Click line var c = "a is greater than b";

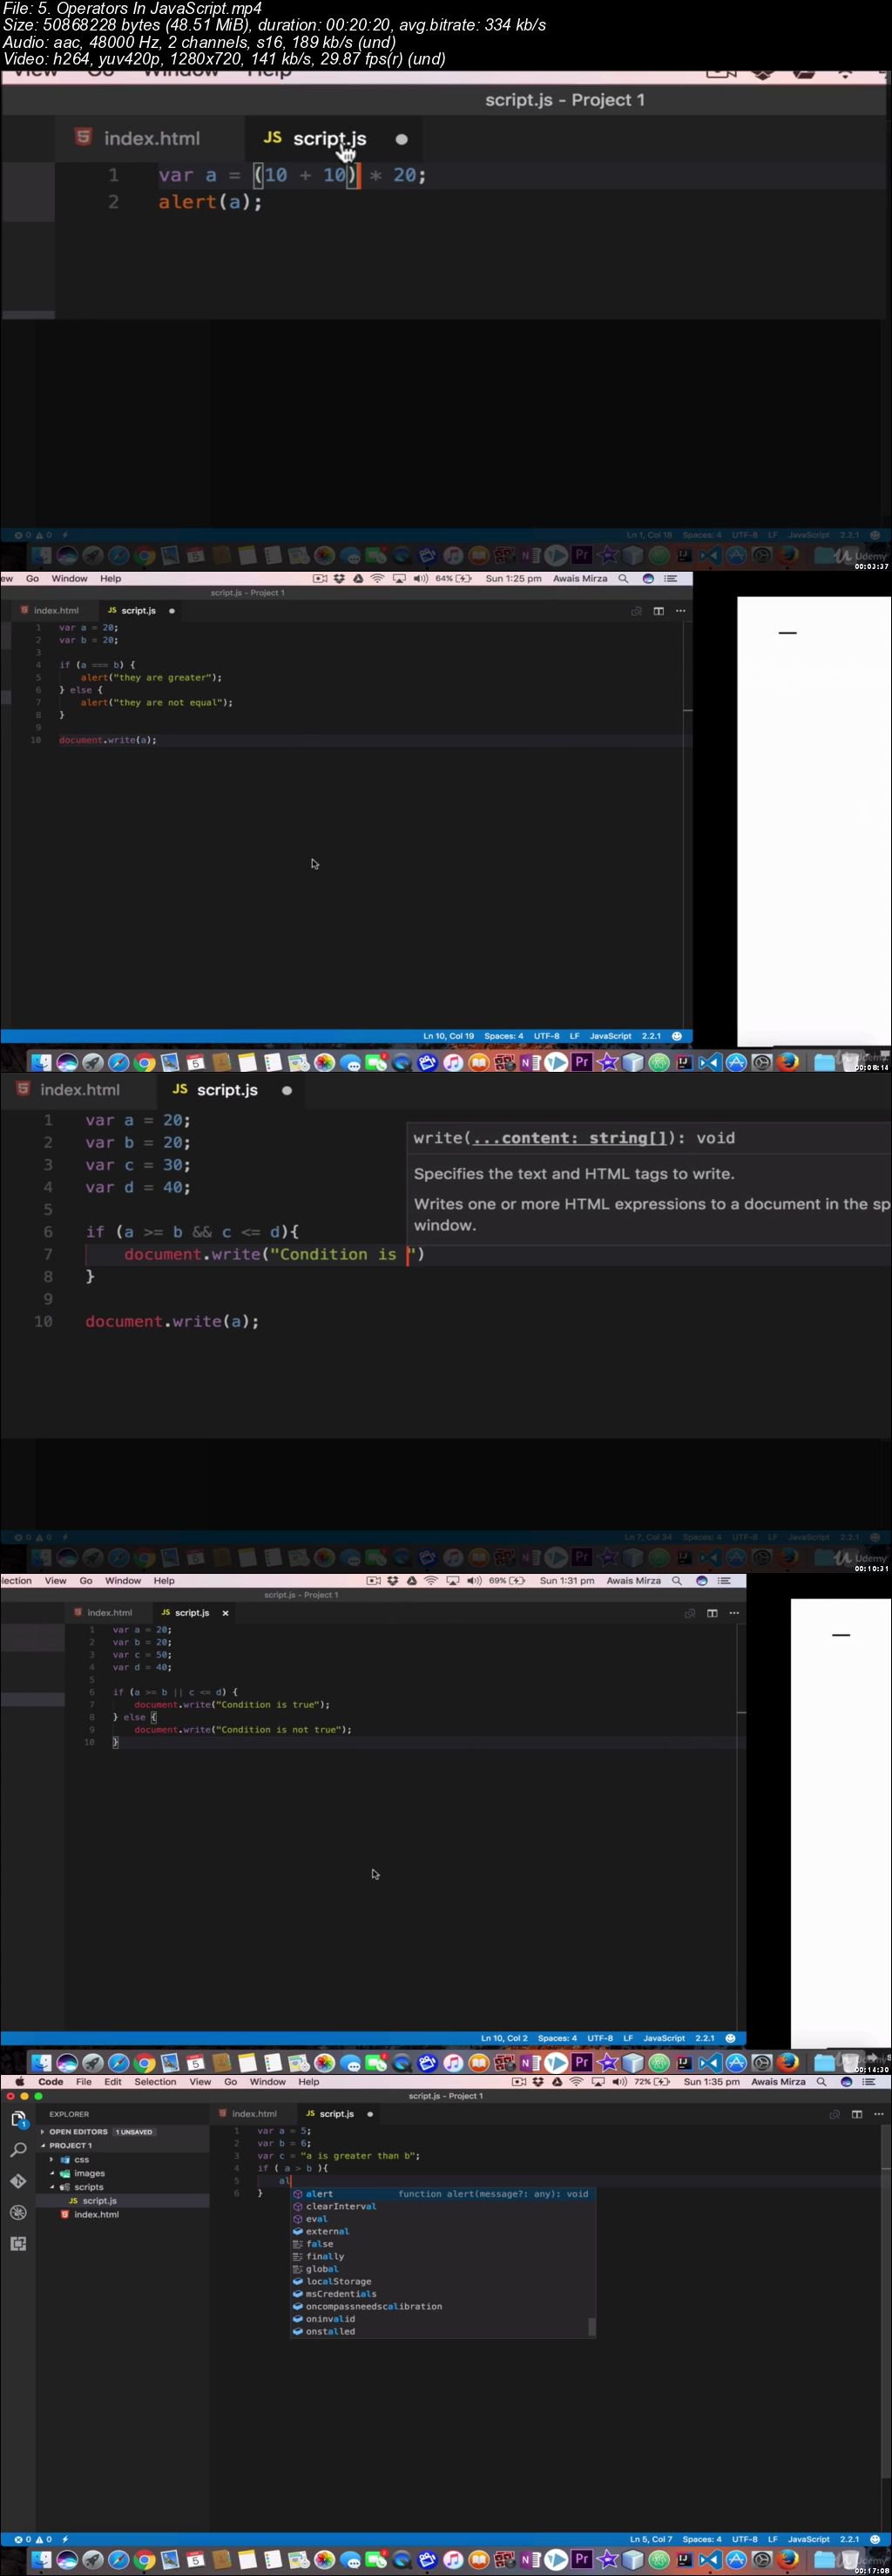[x=338, y=2156]
